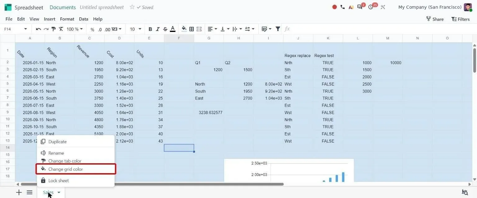This screenshot has width=477, height=198.
Task: Open the borders tool
Action: point(192,29)
